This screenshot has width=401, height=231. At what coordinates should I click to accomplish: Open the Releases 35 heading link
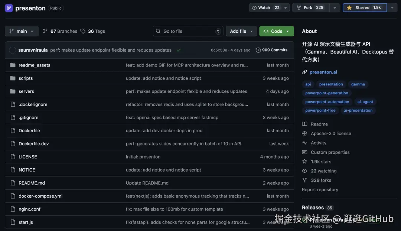tap(318, 208)
